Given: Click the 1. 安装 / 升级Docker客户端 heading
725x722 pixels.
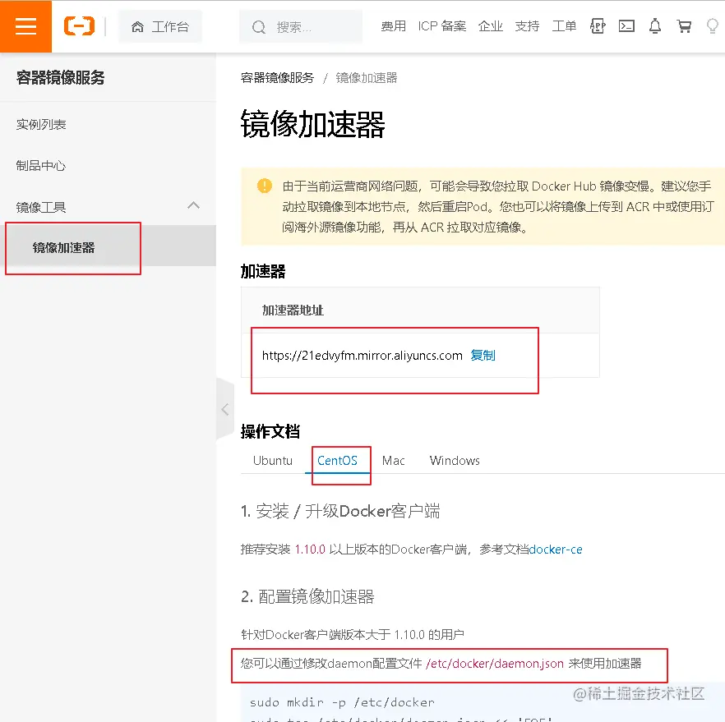Looking at the screenshot, I should coord(340,511).
